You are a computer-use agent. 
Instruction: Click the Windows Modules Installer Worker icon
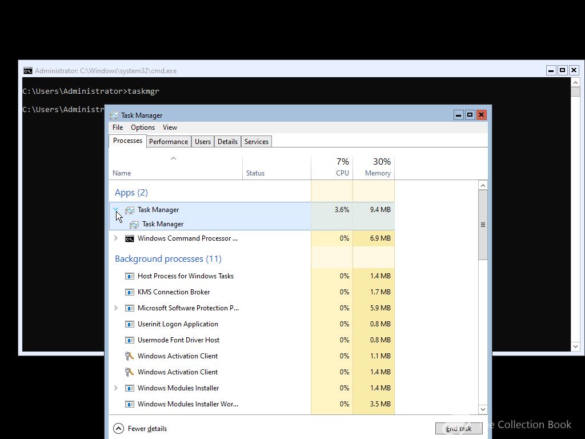(130, 404)
